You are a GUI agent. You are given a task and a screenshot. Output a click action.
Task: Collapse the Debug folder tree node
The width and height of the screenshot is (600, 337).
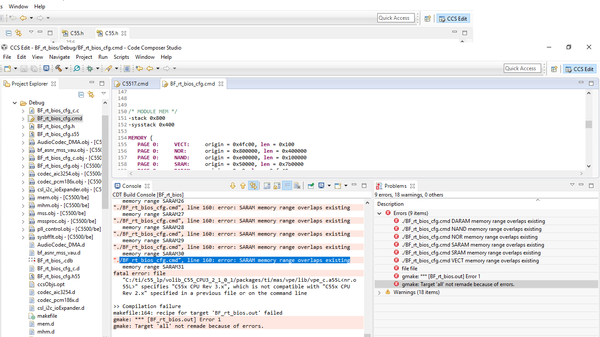(15, 103)
